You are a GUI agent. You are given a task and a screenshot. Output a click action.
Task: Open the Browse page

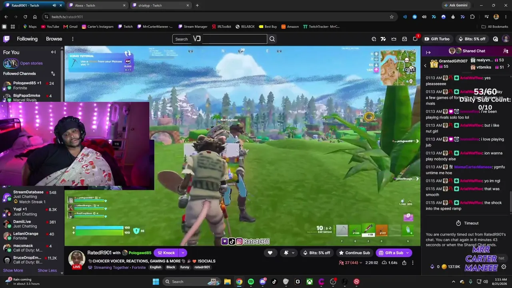pos(54,39)
